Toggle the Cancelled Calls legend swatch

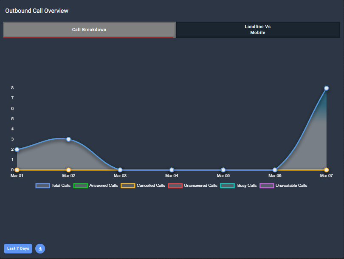128,186
